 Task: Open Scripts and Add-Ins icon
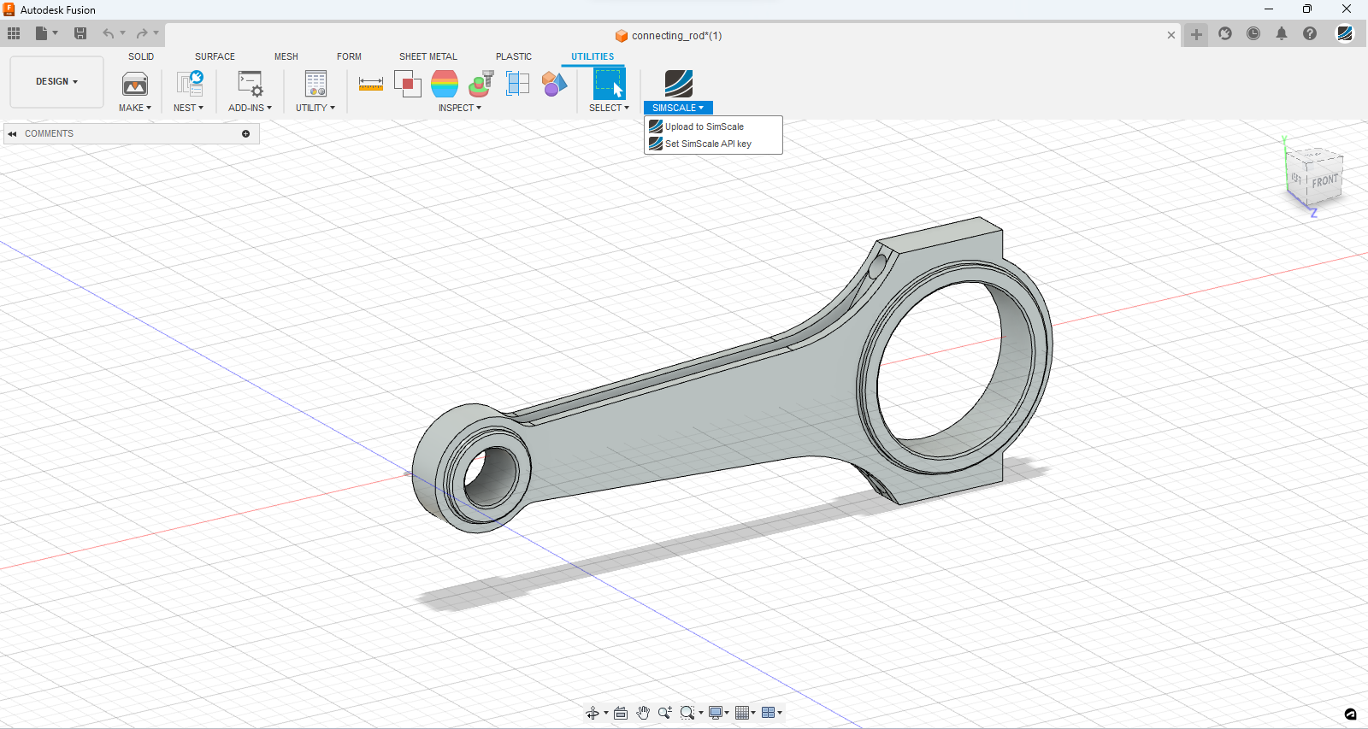pyautogui.click(x=250, y=84)
